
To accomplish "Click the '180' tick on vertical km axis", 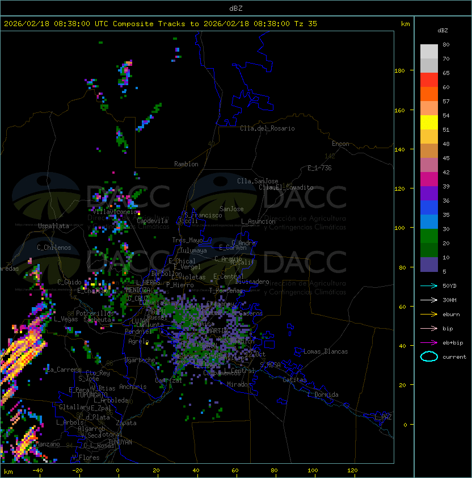I will (x=399, y=71).
